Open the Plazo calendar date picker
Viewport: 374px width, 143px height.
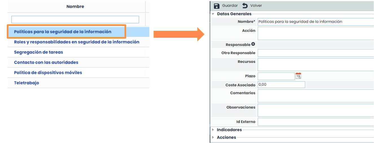298,76
